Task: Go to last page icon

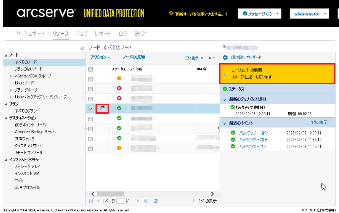Action: point(146,201)
